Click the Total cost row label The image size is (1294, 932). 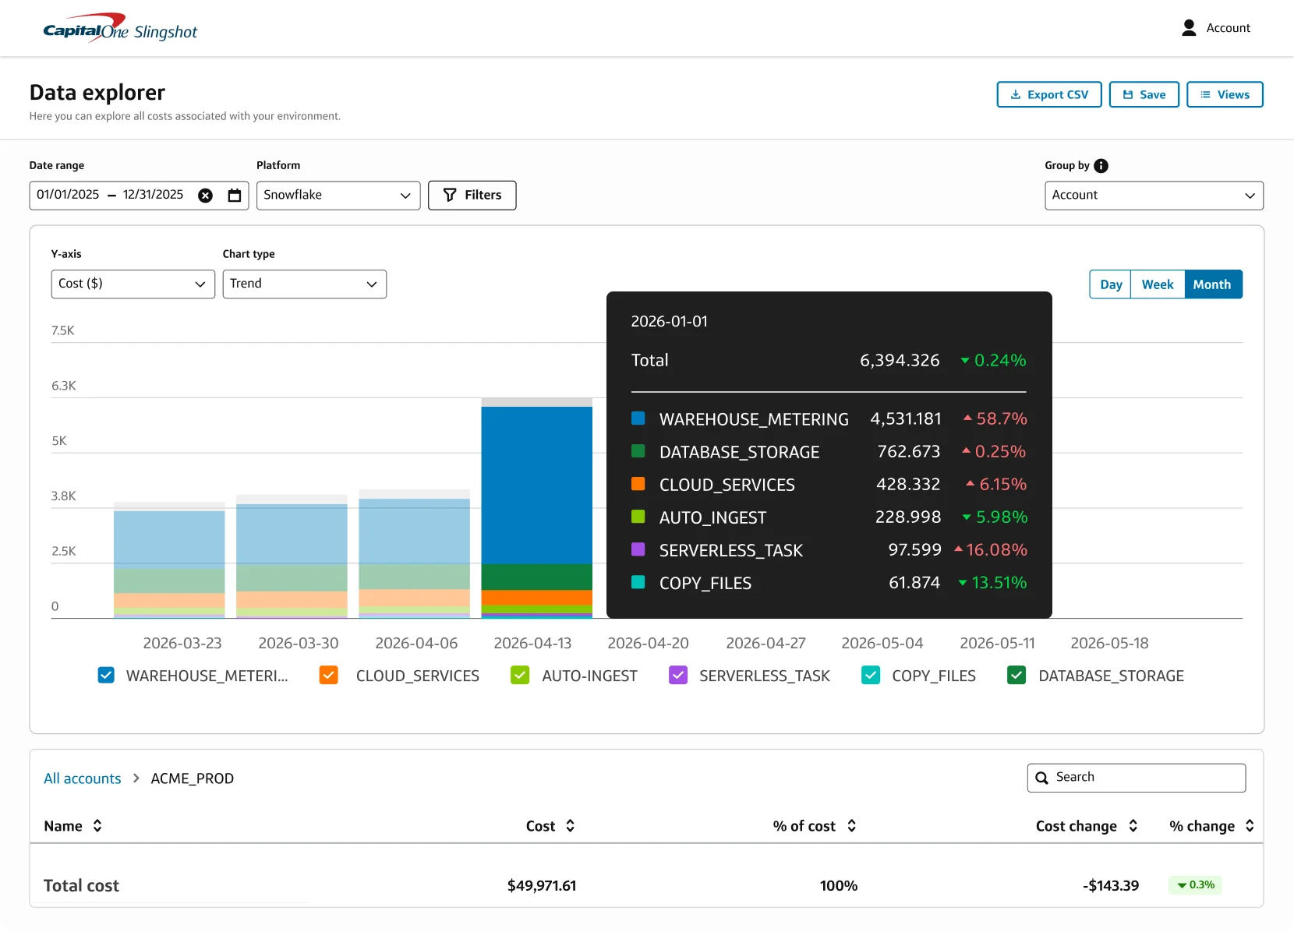click(x=81, y=886)
